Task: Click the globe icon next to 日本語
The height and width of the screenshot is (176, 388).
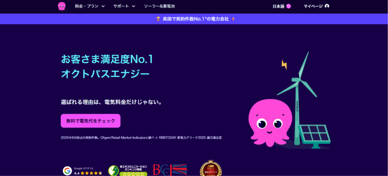Action: pyautogui.click(x=288, y=6)
